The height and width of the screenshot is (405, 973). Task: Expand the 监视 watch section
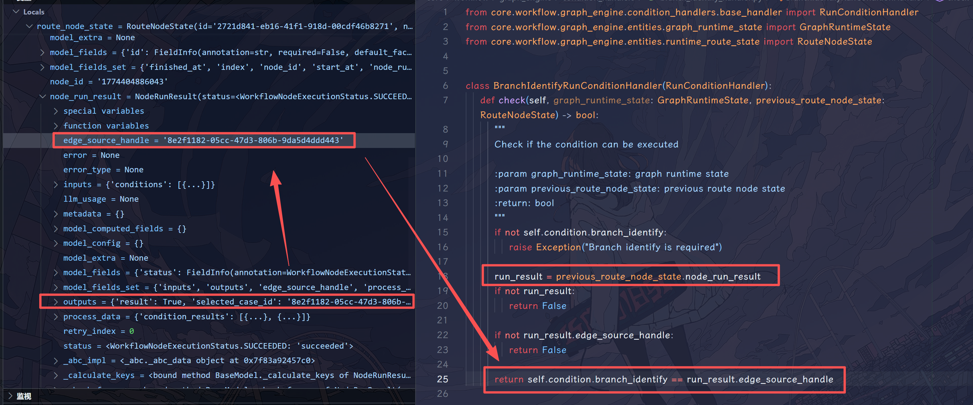10,396
